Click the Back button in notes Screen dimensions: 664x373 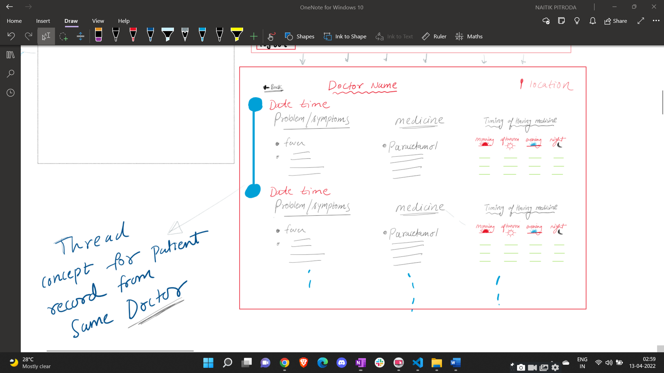(x=273, y=87)
